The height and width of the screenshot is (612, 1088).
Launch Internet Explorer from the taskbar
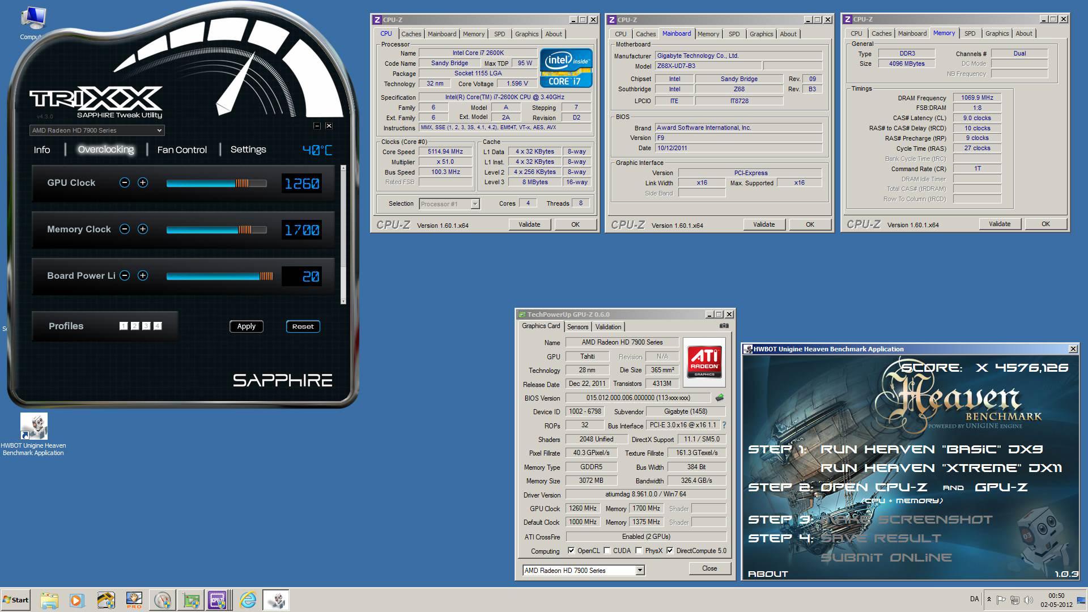point(248,600)
